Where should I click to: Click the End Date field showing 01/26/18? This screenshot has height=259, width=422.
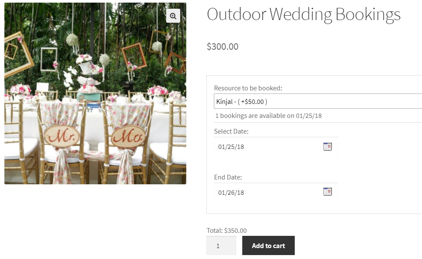point(267,192)
